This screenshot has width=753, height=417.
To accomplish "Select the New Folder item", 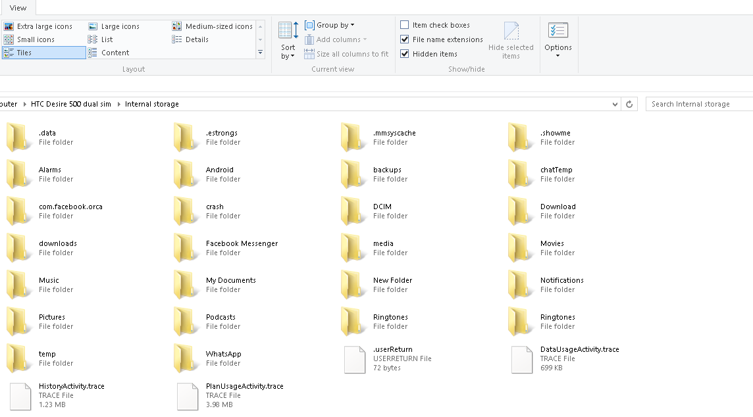I will coord(376,285).
